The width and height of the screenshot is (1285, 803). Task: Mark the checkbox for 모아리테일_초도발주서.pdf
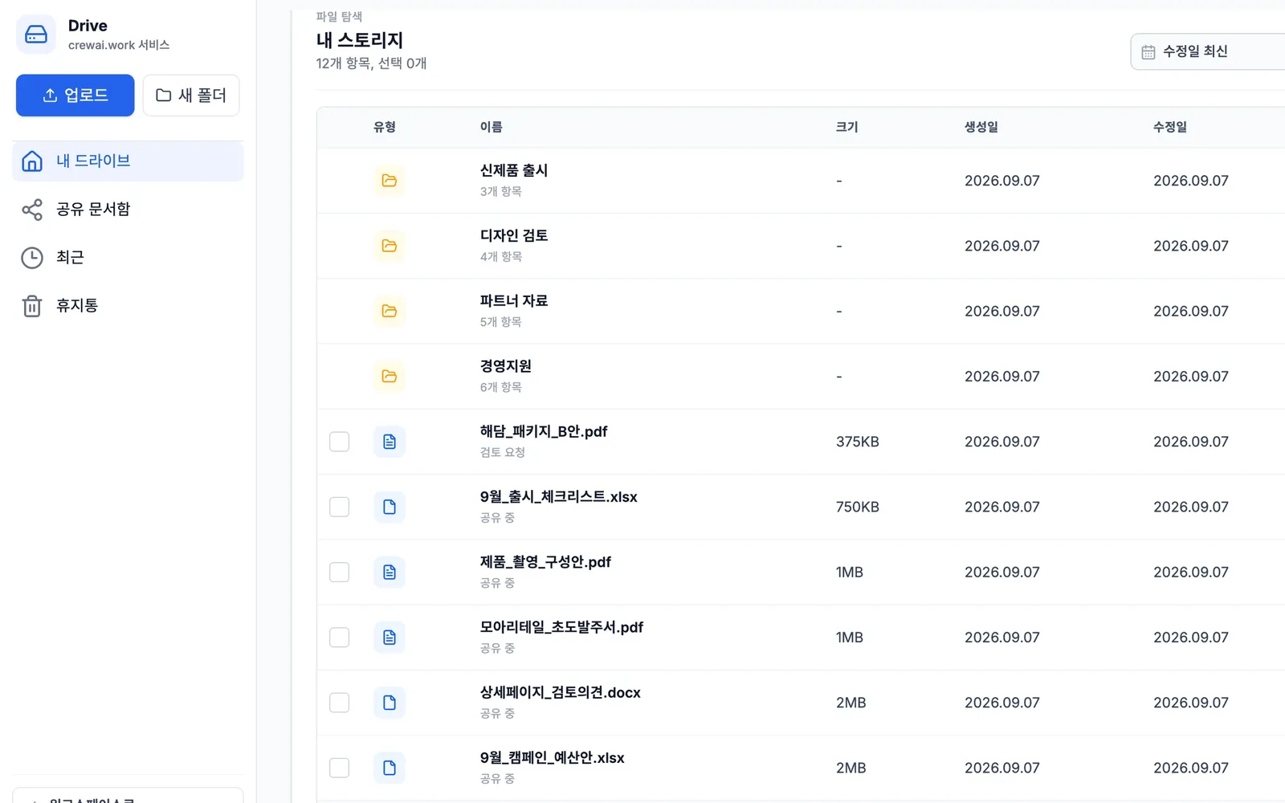[340, 638]
